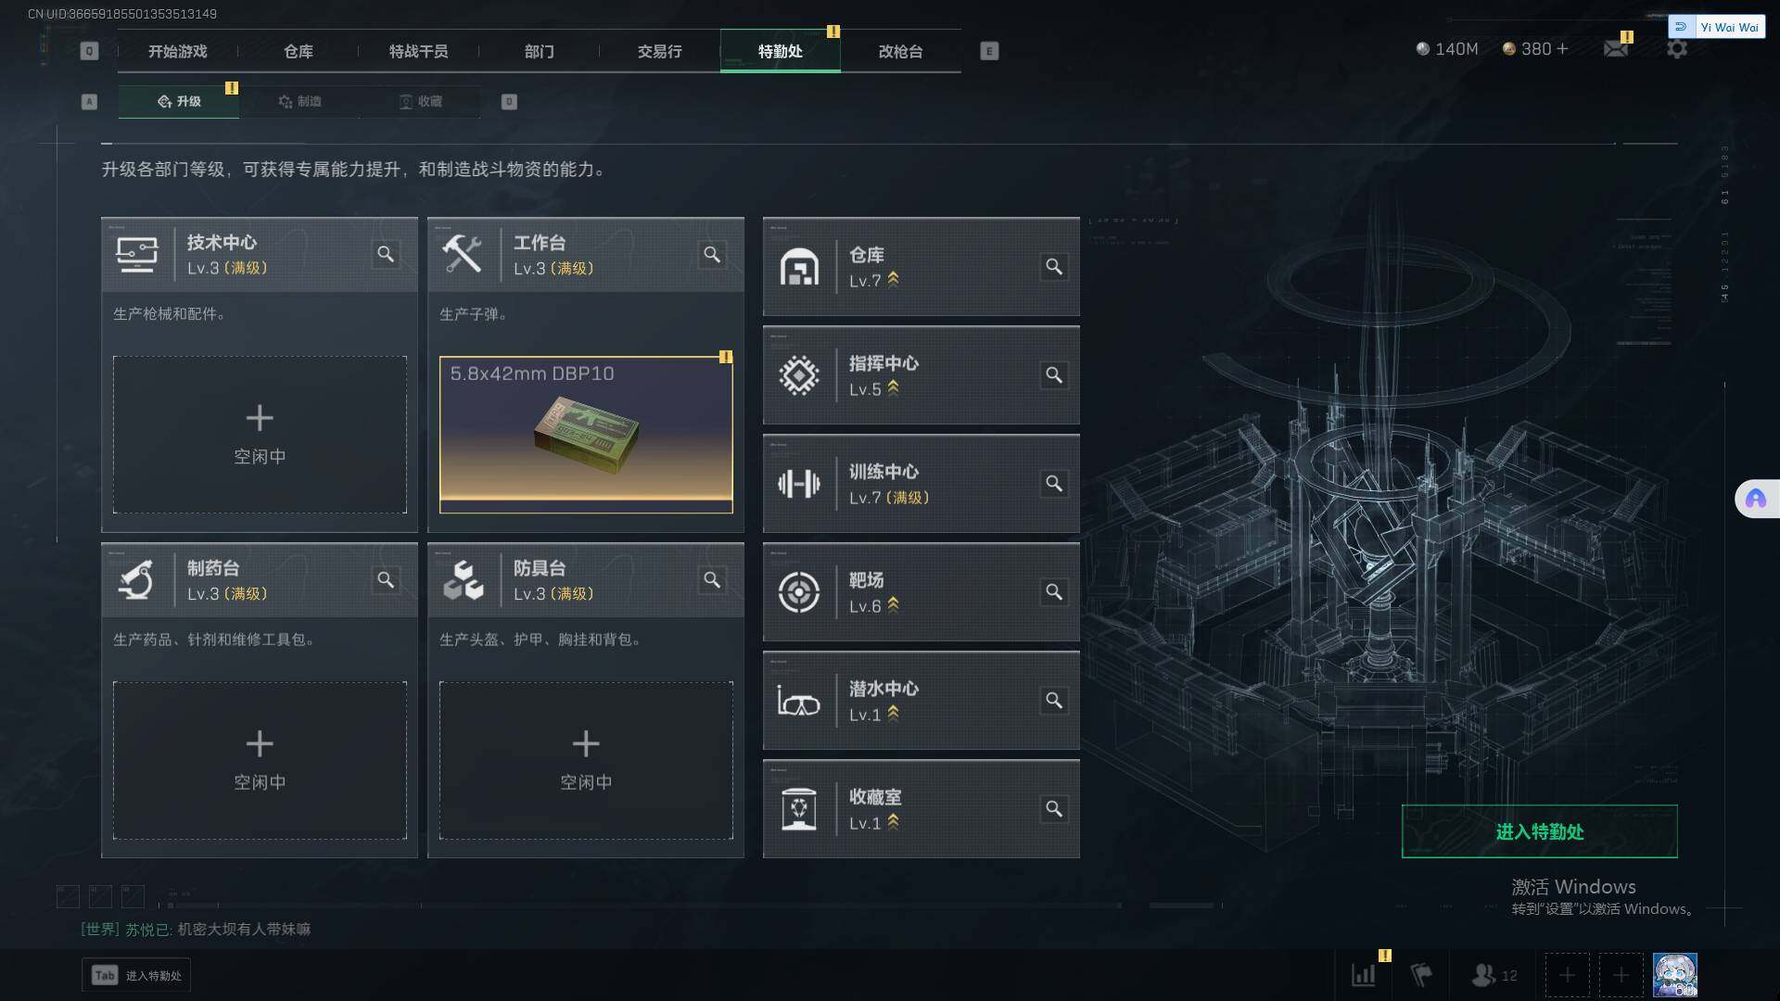1780x1001 pixels.
Task: Upgrade the 指挥中心 Lv.5 card
Action: click(x=921, y=375)
